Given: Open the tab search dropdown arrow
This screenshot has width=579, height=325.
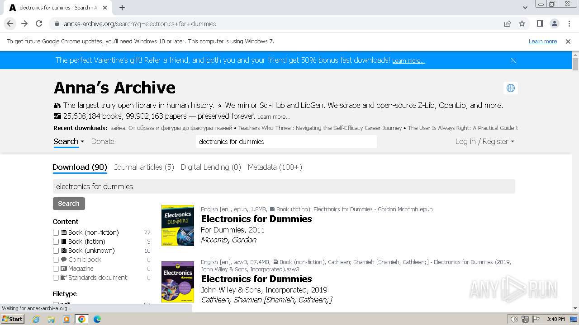Looking at the screenshot, I should [525, 8].
